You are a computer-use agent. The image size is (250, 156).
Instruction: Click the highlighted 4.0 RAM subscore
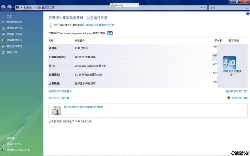click(215, 55)
